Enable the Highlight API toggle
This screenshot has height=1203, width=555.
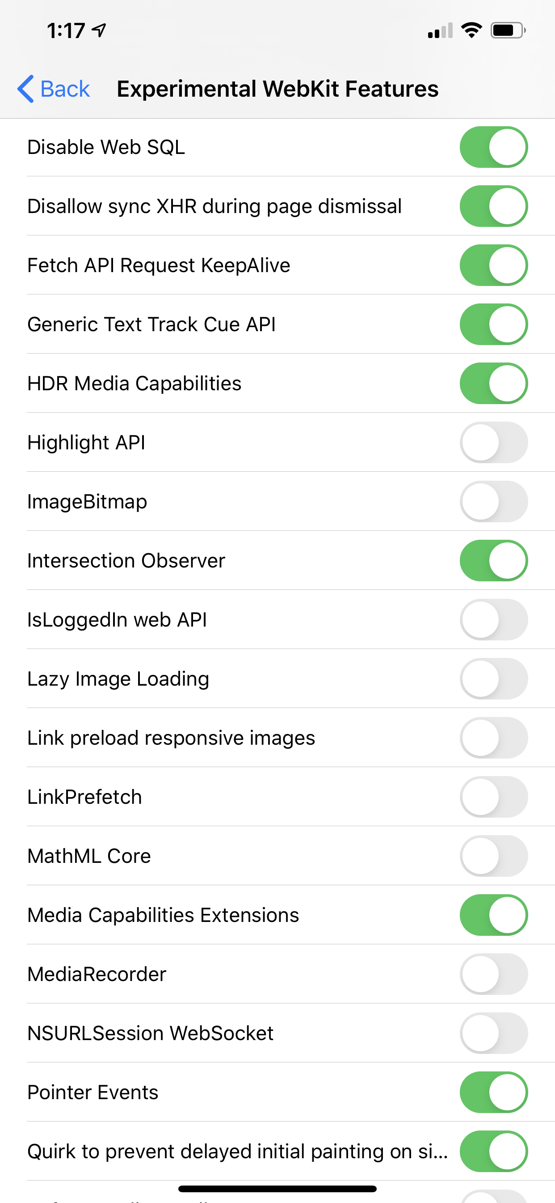pyautogui.click(x=493, y=442)
